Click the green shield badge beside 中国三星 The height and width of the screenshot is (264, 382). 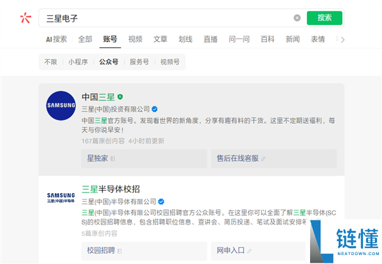(120, 97)
